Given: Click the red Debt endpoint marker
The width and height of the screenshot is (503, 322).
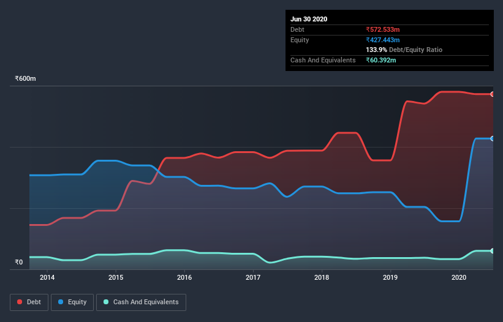Looking at the screenshot, I should [493, 94].
